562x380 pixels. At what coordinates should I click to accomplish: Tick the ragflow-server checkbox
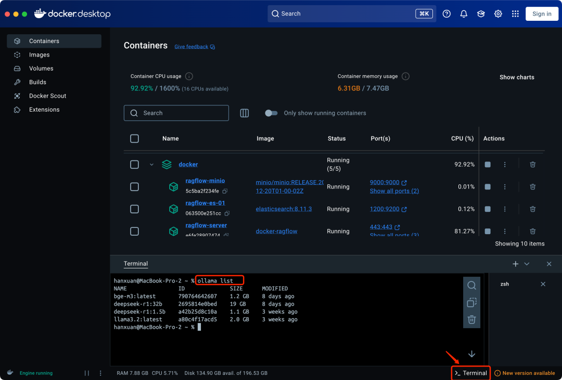(134, 232)
